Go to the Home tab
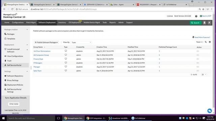 7,23
